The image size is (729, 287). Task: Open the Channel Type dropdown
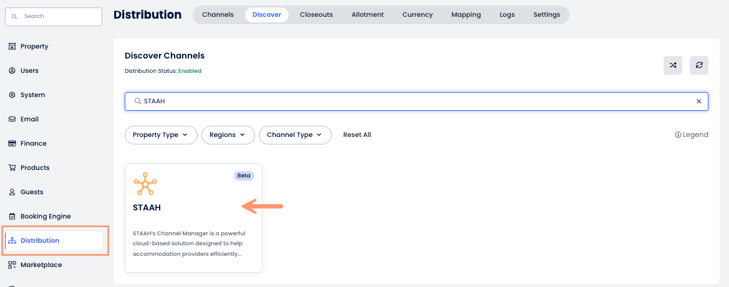(x=294, y=135)
